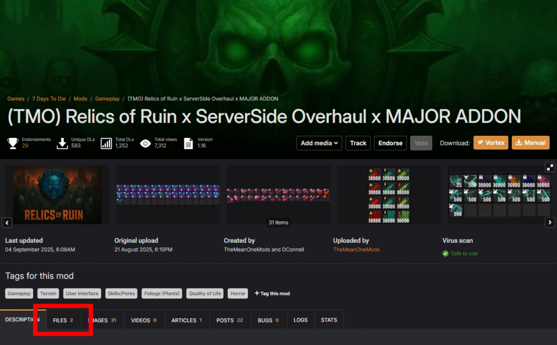The width and height of the screenshot is (557, 345).
Task: Start Manual download
Action: click(531, 143)
